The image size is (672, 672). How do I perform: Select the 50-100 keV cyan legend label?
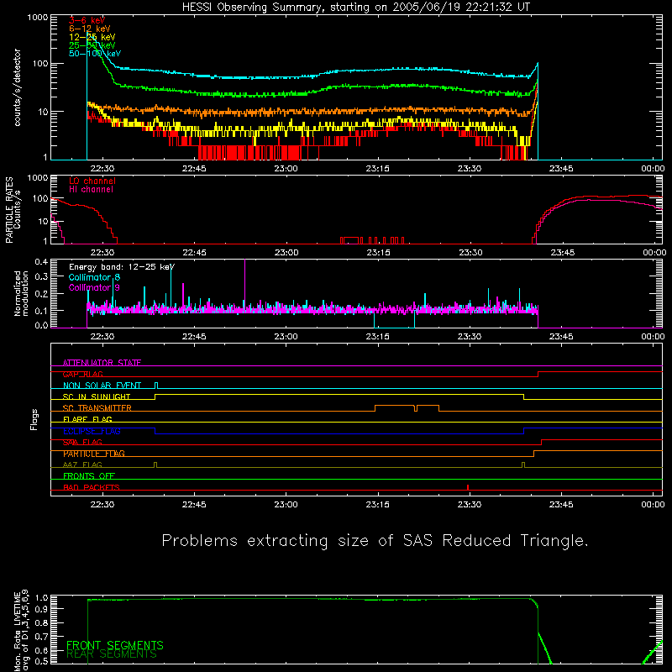coord(95,54)
